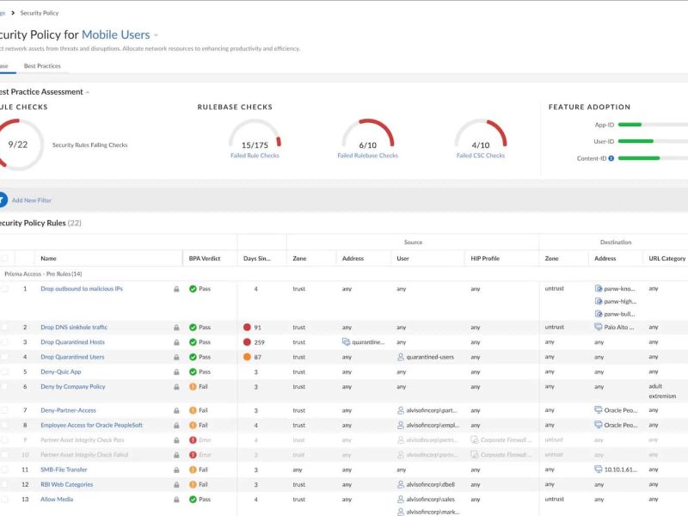Open Failed Rulebase Checks link

pos(368,156)
